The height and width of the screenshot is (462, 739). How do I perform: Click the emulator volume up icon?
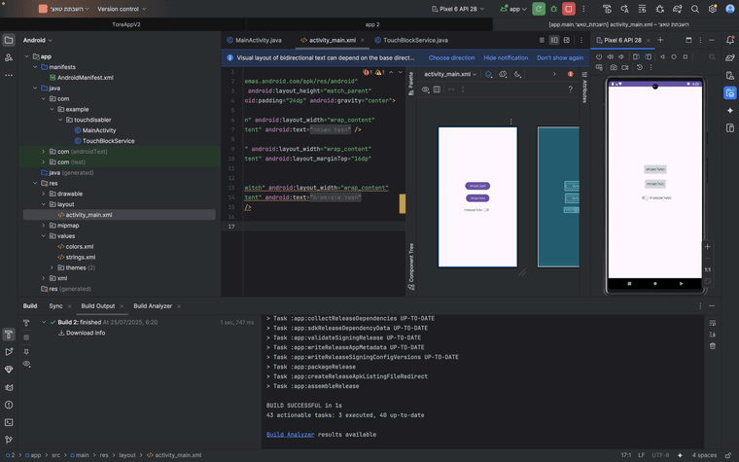click(x=611, y=56)
